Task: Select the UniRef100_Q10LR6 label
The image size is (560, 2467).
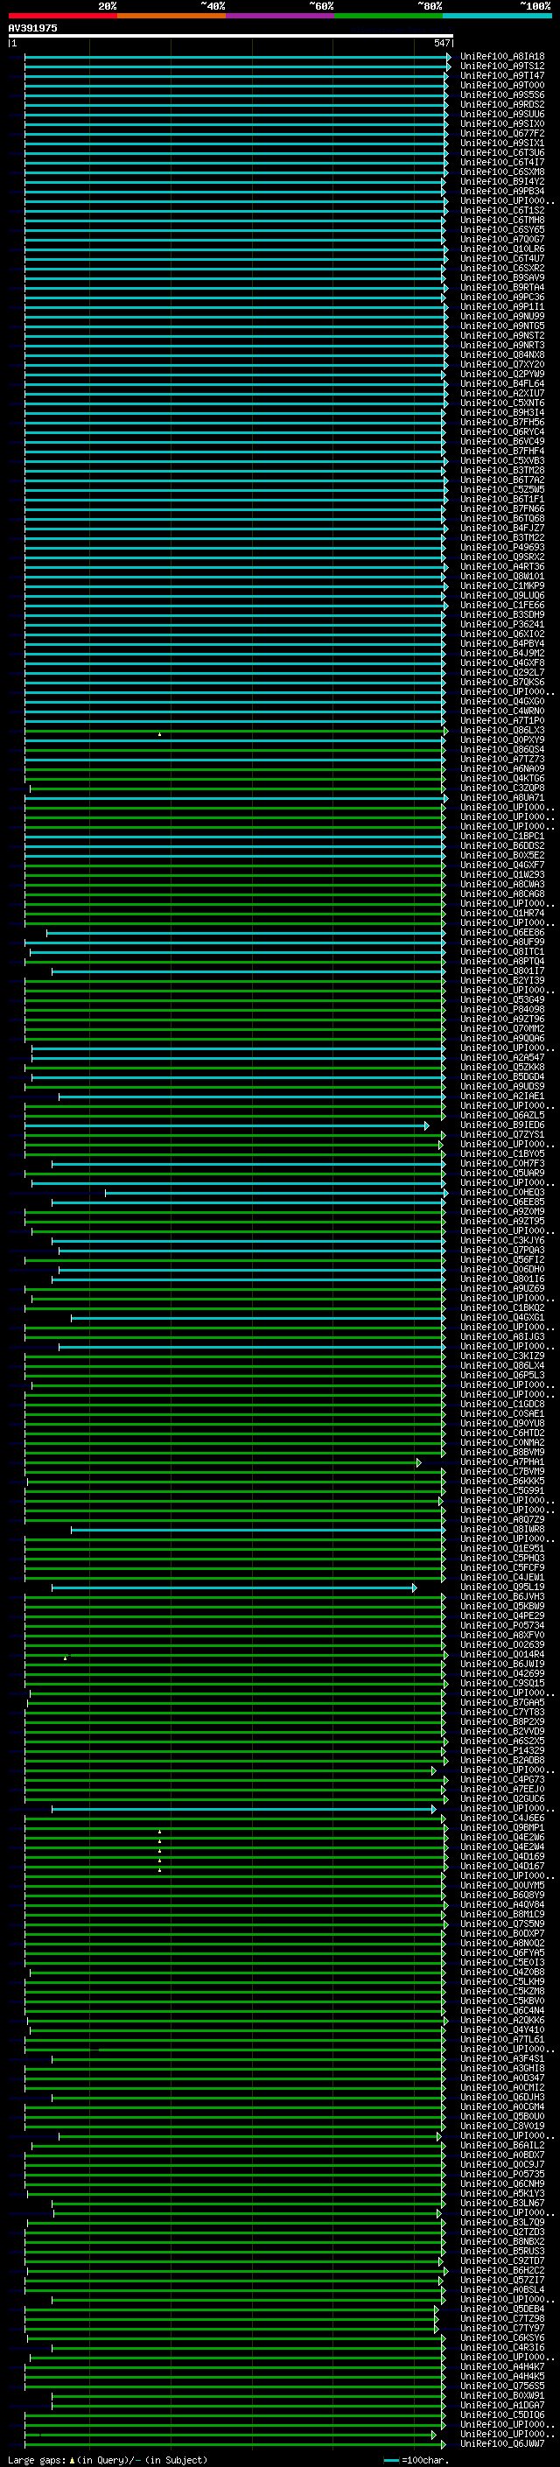Action: pyautogui.click(x=502, y=249)
